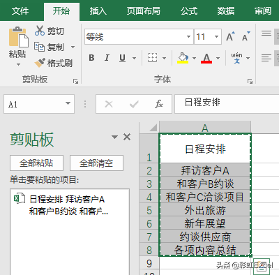This screenshot has width=279, height=275.
Task: Open the font size 11 dropdown
Action: pos(216,36)
